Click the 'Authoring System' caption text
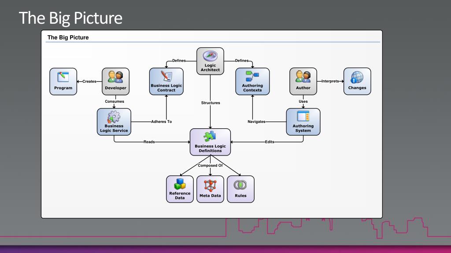Screen dimensions: 451x253 click(303, 128)
